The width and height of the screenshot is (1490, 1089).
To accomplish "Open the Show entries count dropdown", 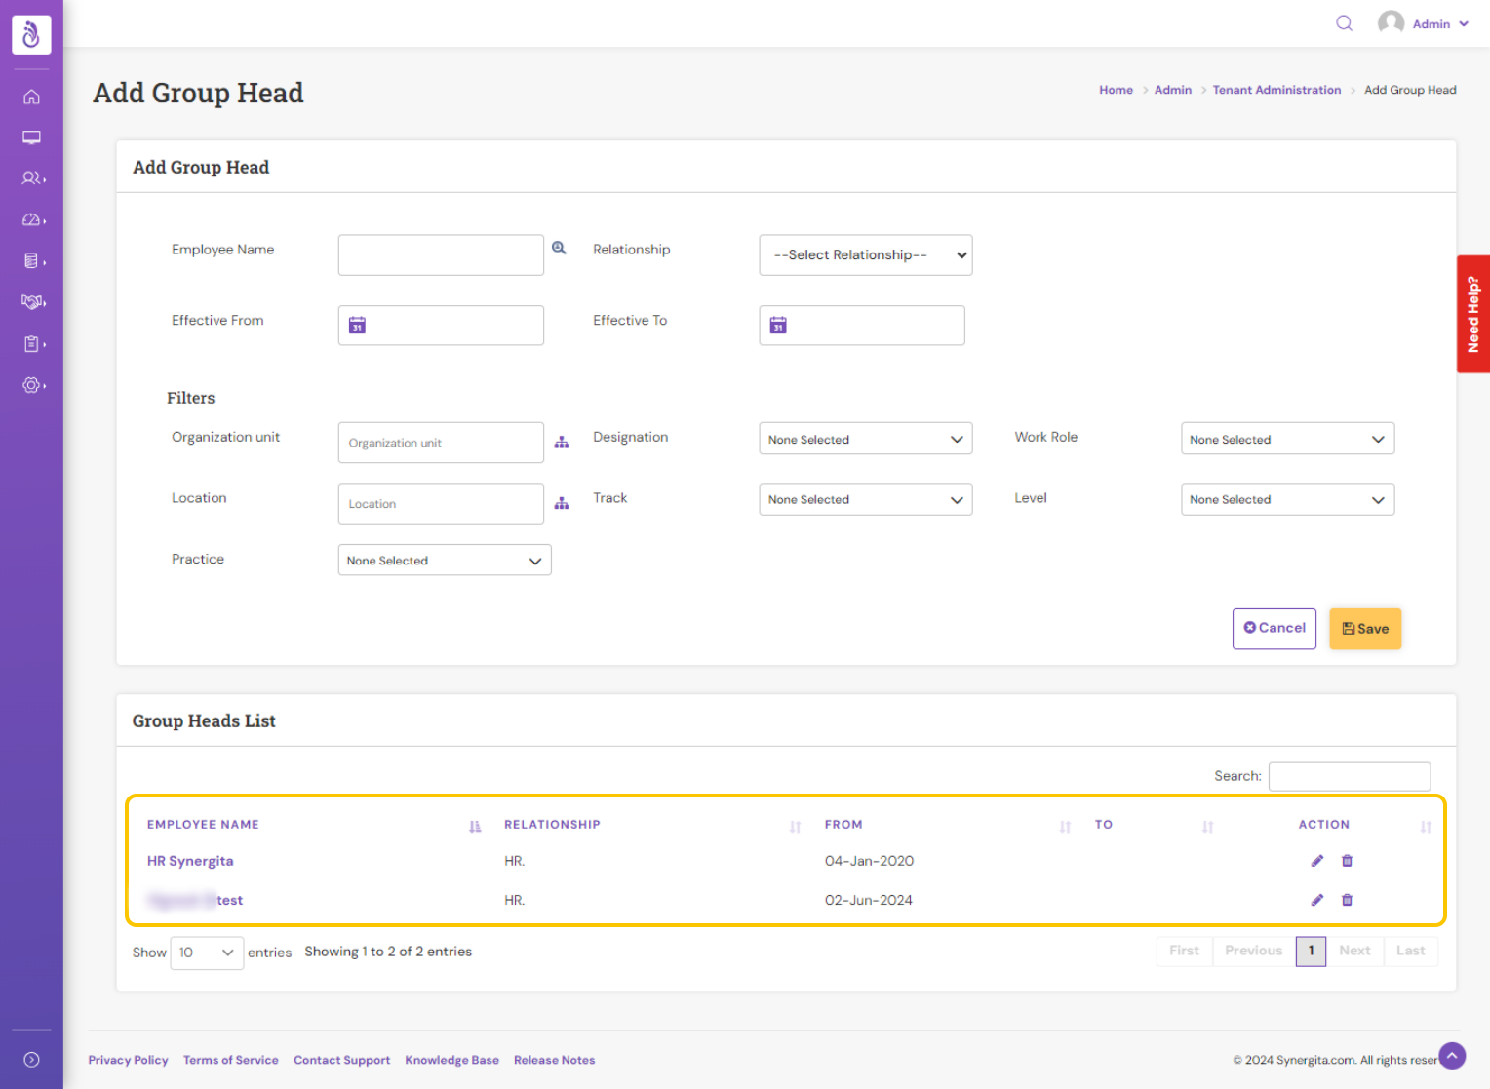I will tap(207, 953).
